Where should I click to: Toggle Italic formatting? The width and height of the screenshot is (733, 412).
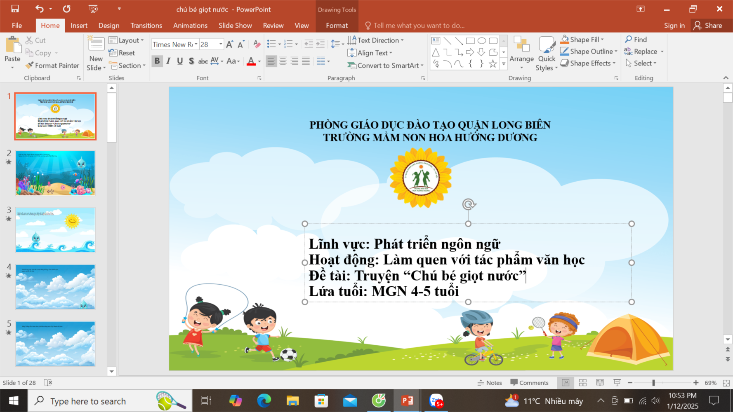(168, 61)
